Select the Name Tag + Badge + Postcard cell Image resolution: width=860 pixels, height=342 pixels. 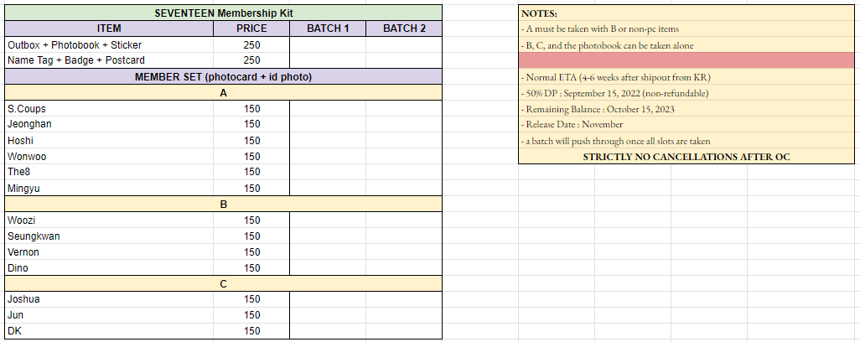109,60
